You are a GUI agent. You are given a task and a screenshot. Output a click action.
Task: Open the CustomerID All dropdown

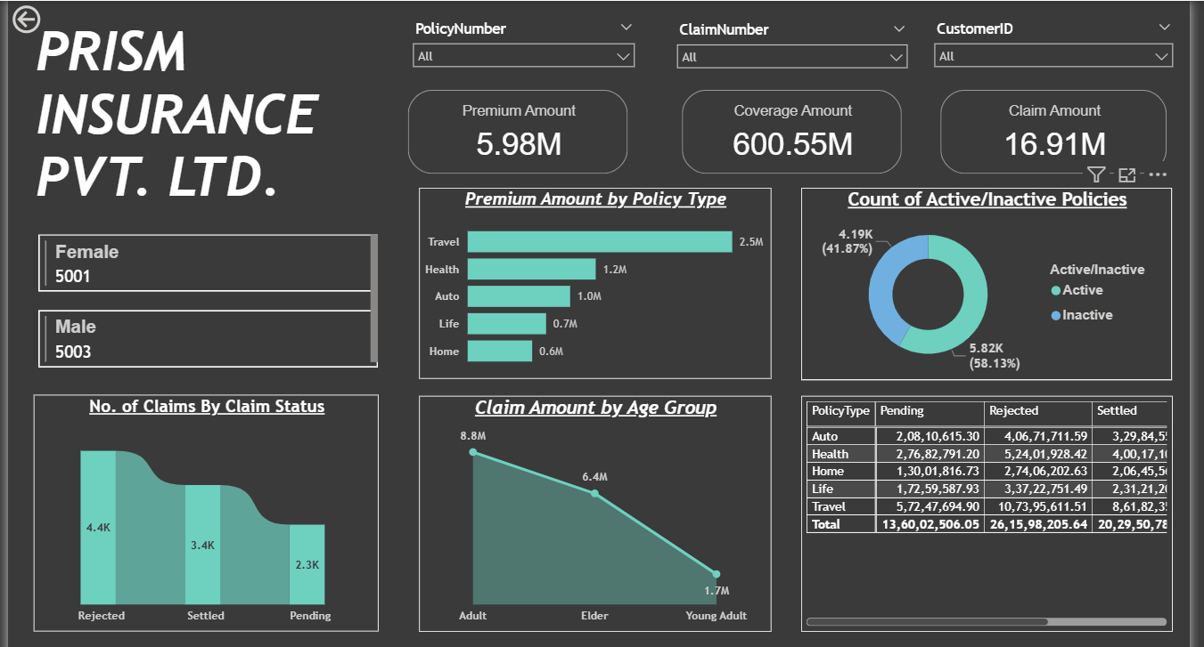click(x=1052, y=56)
